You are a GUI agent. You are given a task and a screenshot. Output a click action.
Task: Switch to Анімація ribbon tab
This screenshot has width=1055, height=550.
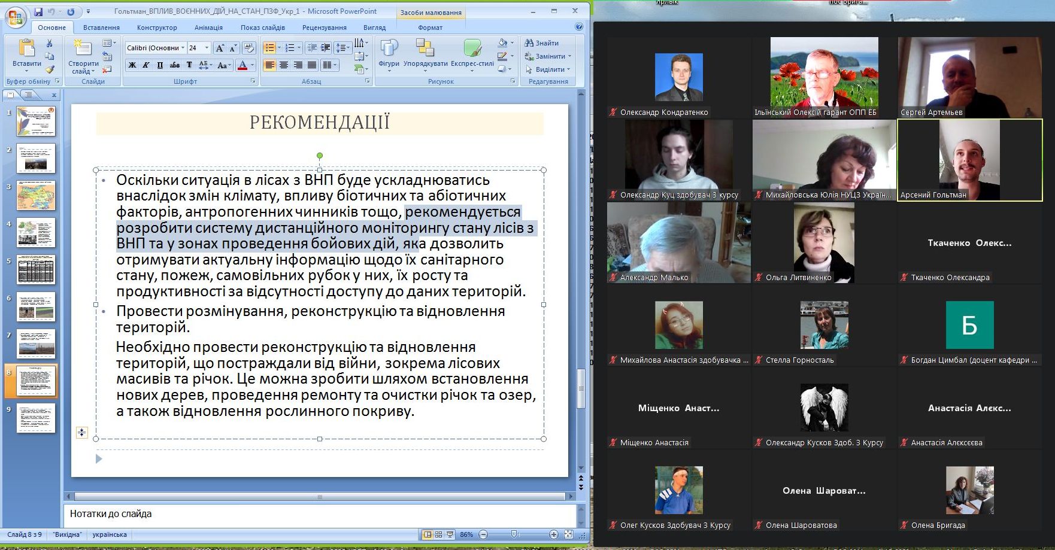(208, 28)
